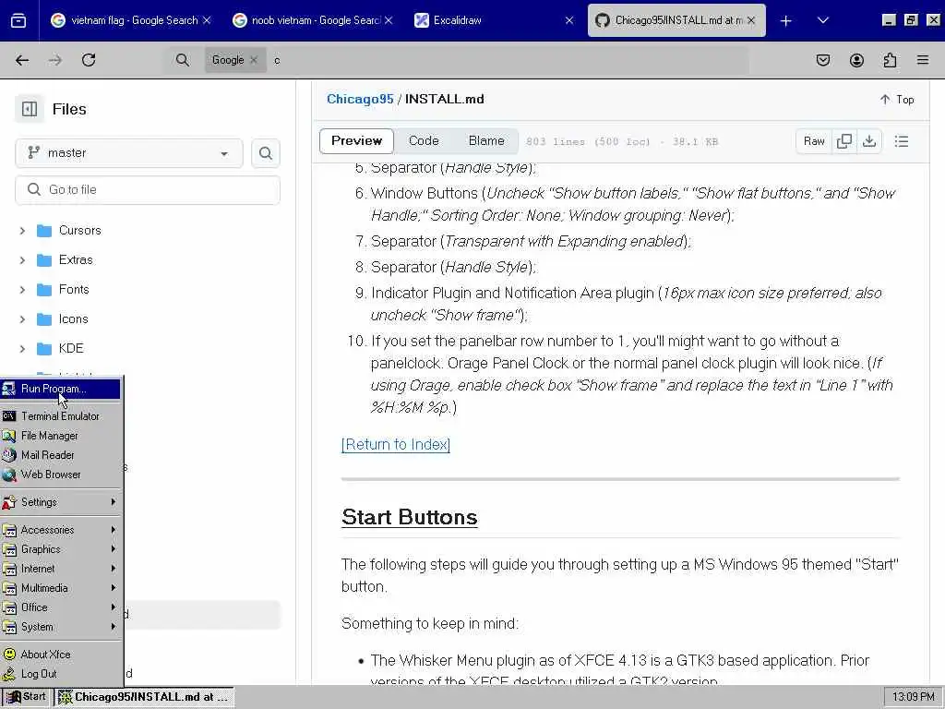Open the extensions puzzle icon

coord(890,60)
